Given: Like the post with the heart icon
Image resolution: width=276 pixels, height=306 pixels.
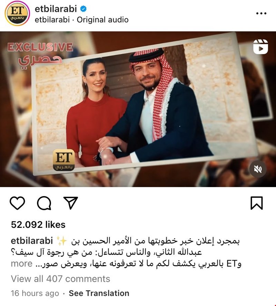Looking at the screenshot, I should tap(17, 203).
